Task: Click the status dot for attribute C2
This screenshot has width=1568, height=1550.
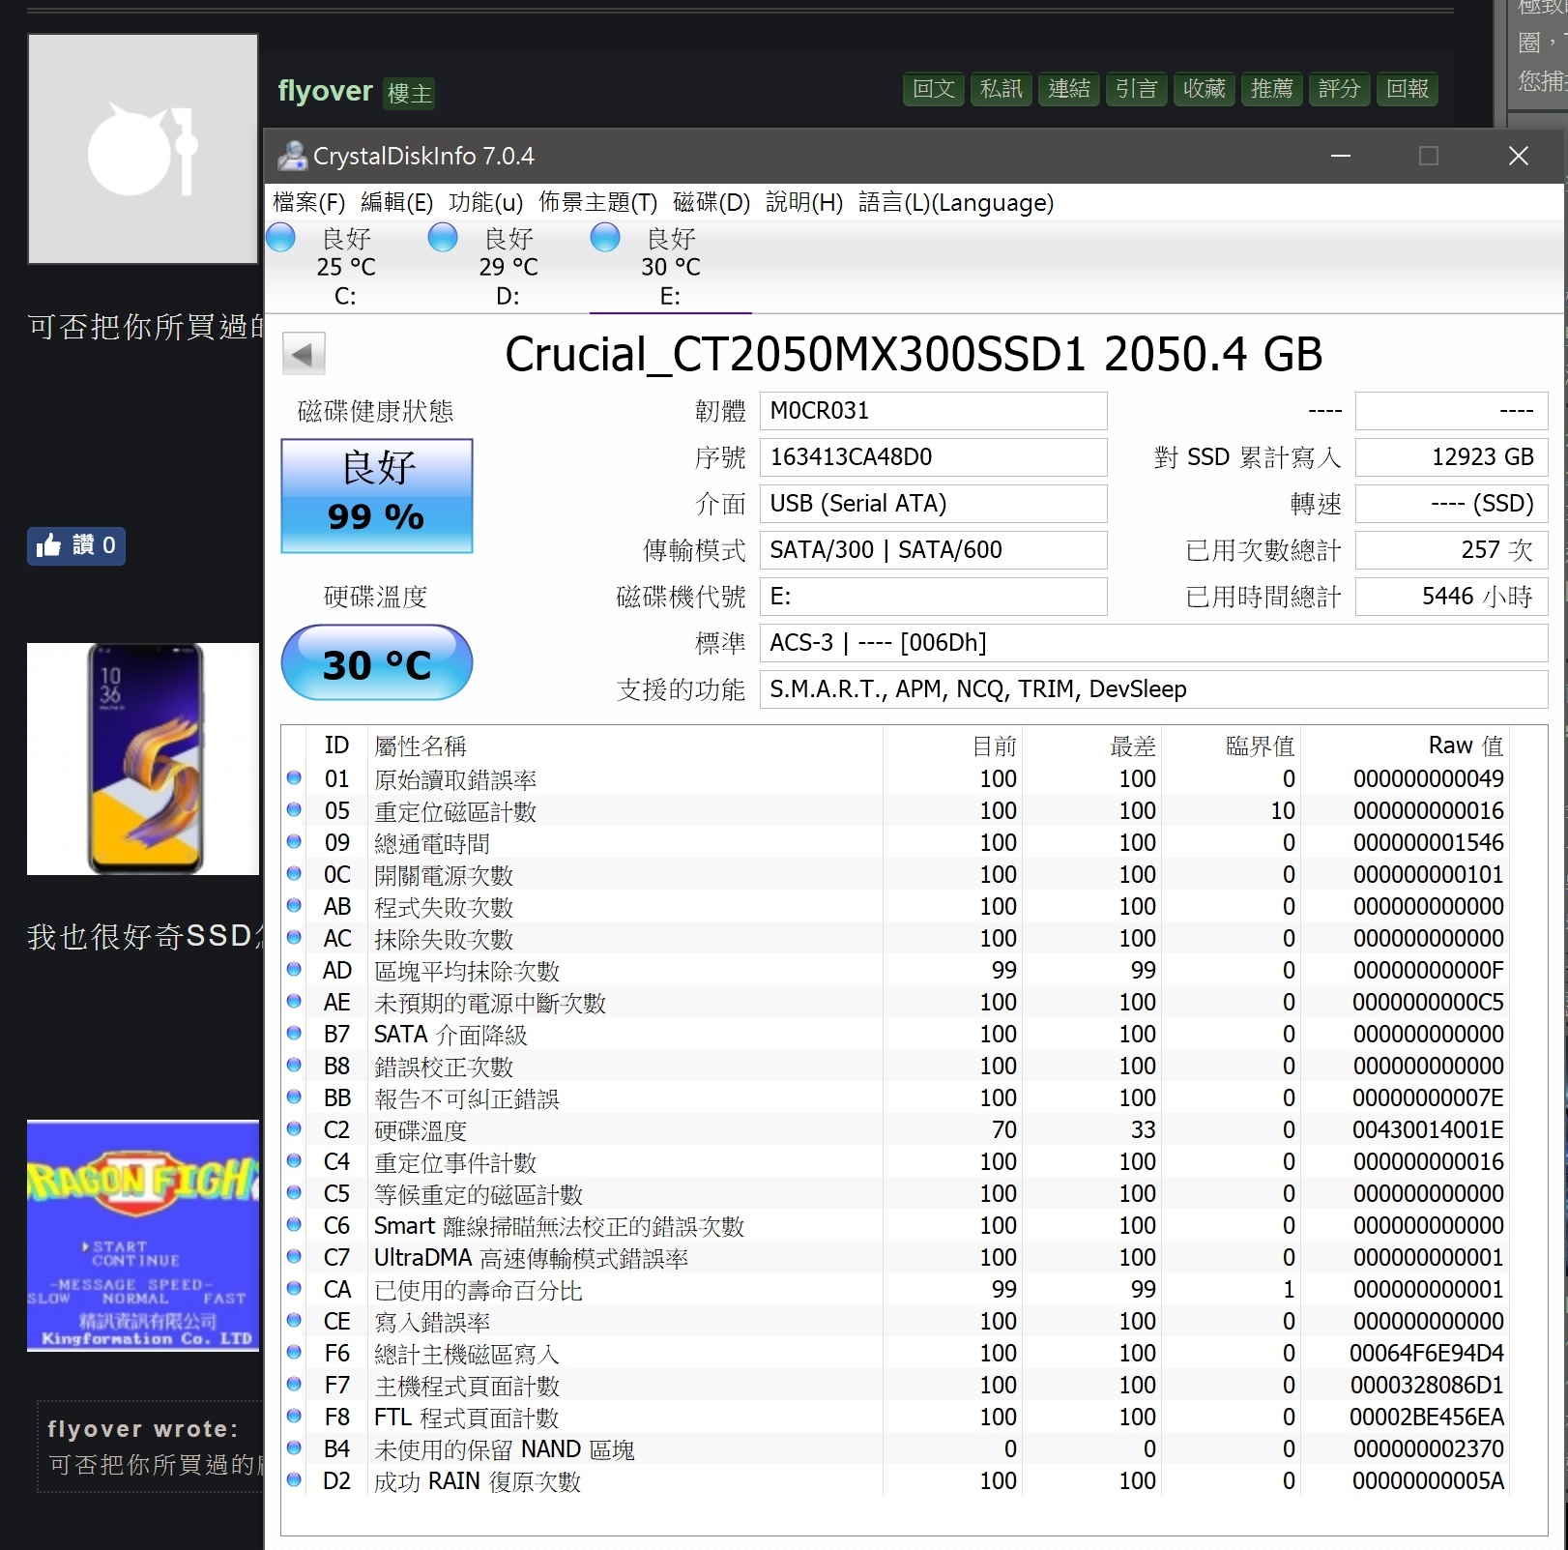Action: [x=294, y=1128]
